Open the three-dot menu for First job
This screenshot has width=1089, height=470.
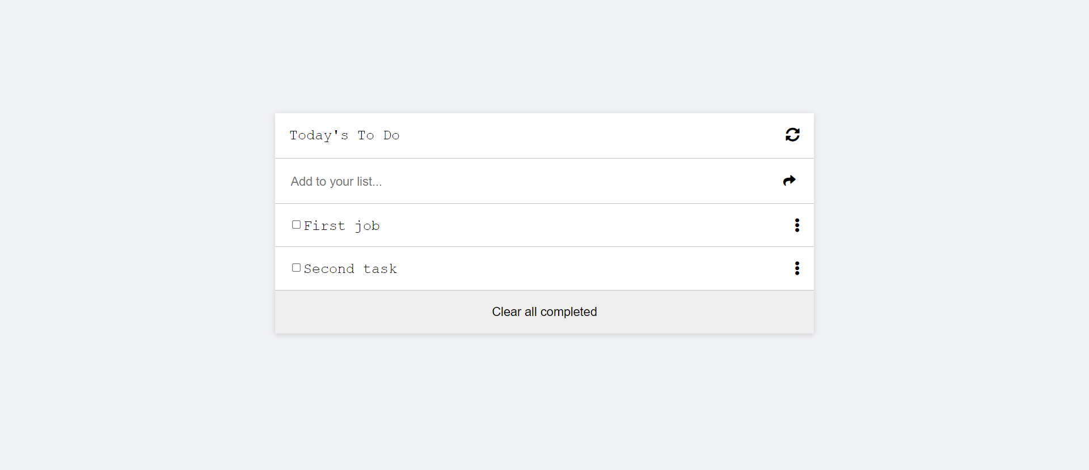797,225
